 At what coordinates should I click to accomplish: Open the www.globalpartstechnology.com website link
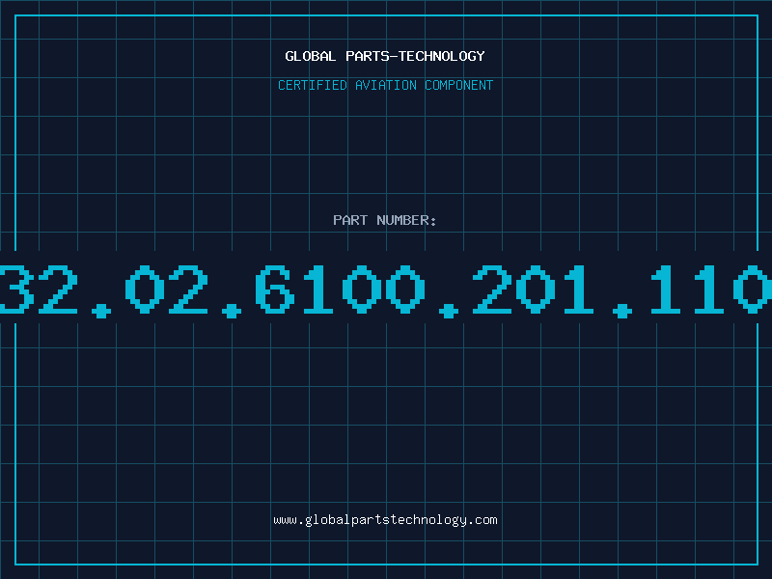[385, 520]
